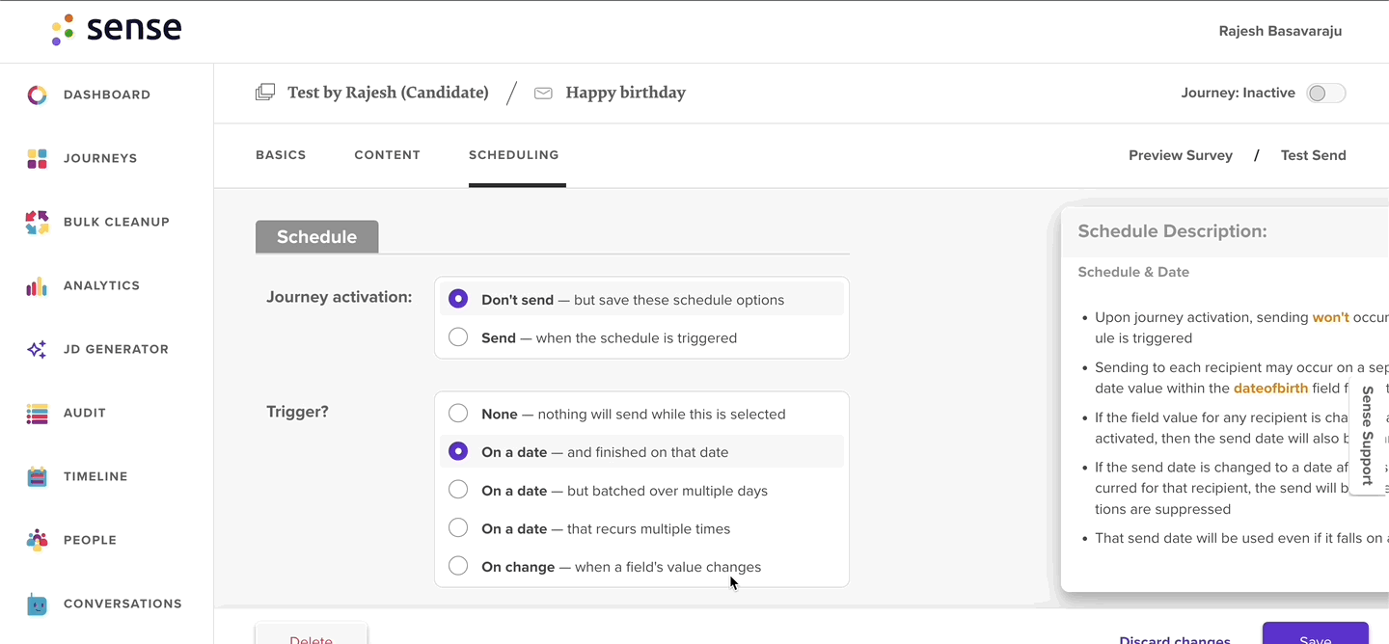Screen dimensions: 1389x644
Task: Toggle the Journey: Inactive switch
Action: point(1325,93)
